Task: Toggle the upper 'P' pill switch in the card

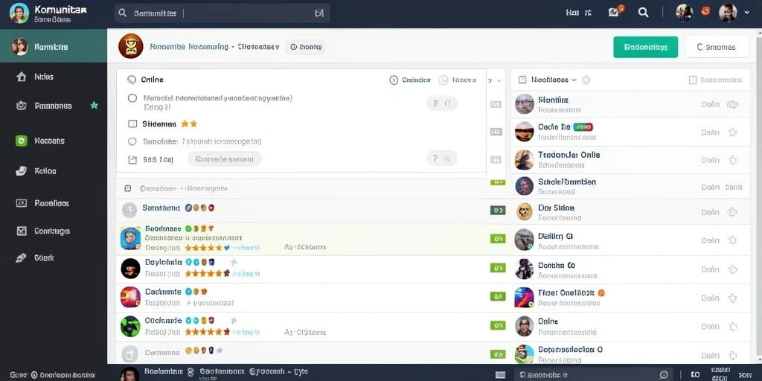Action: coord(442,103)
